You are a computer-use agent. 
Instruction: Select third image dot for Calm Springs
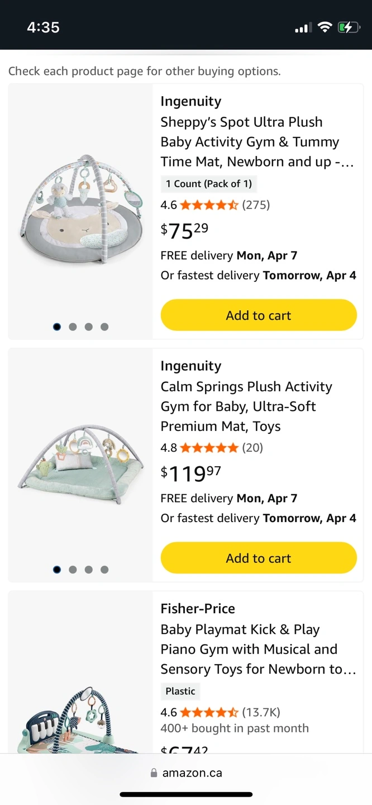click(88, 570)
